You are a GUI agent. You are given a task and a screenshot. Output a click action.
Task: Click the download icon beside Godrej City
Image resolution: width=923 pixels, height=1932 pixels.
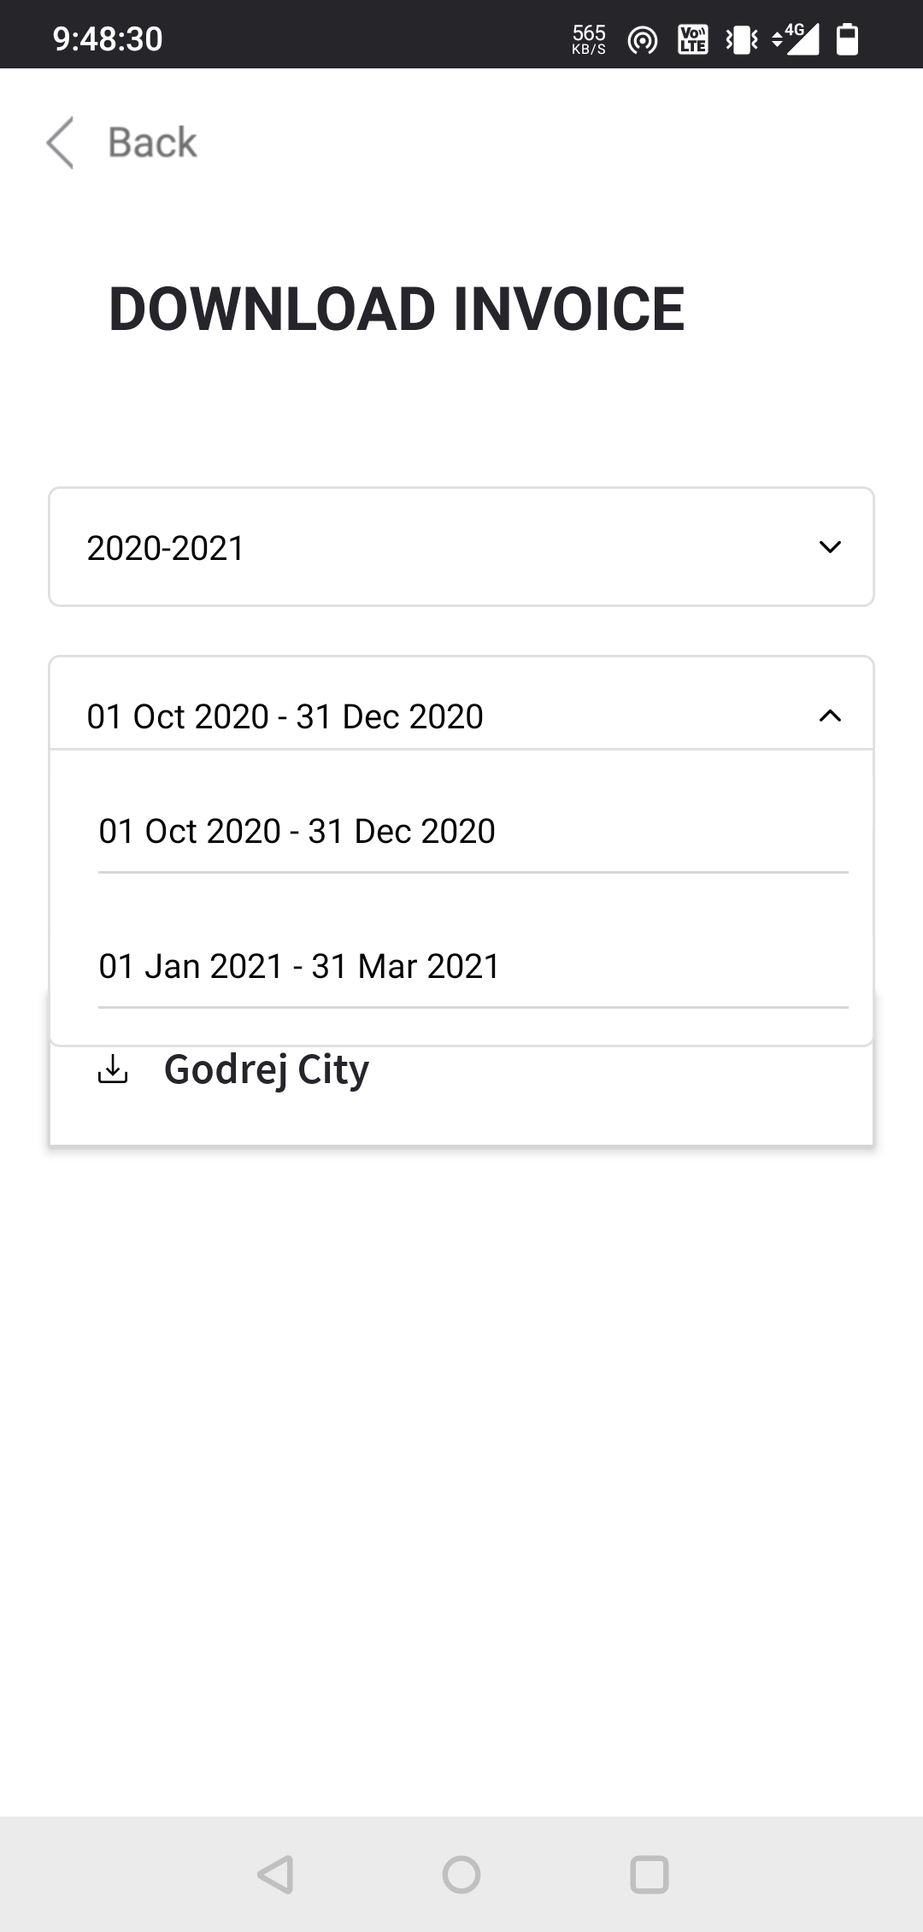pos(113,1069)
